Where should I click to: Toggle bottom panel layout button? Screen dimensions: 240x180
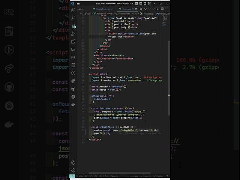click(x=141, y=3)
